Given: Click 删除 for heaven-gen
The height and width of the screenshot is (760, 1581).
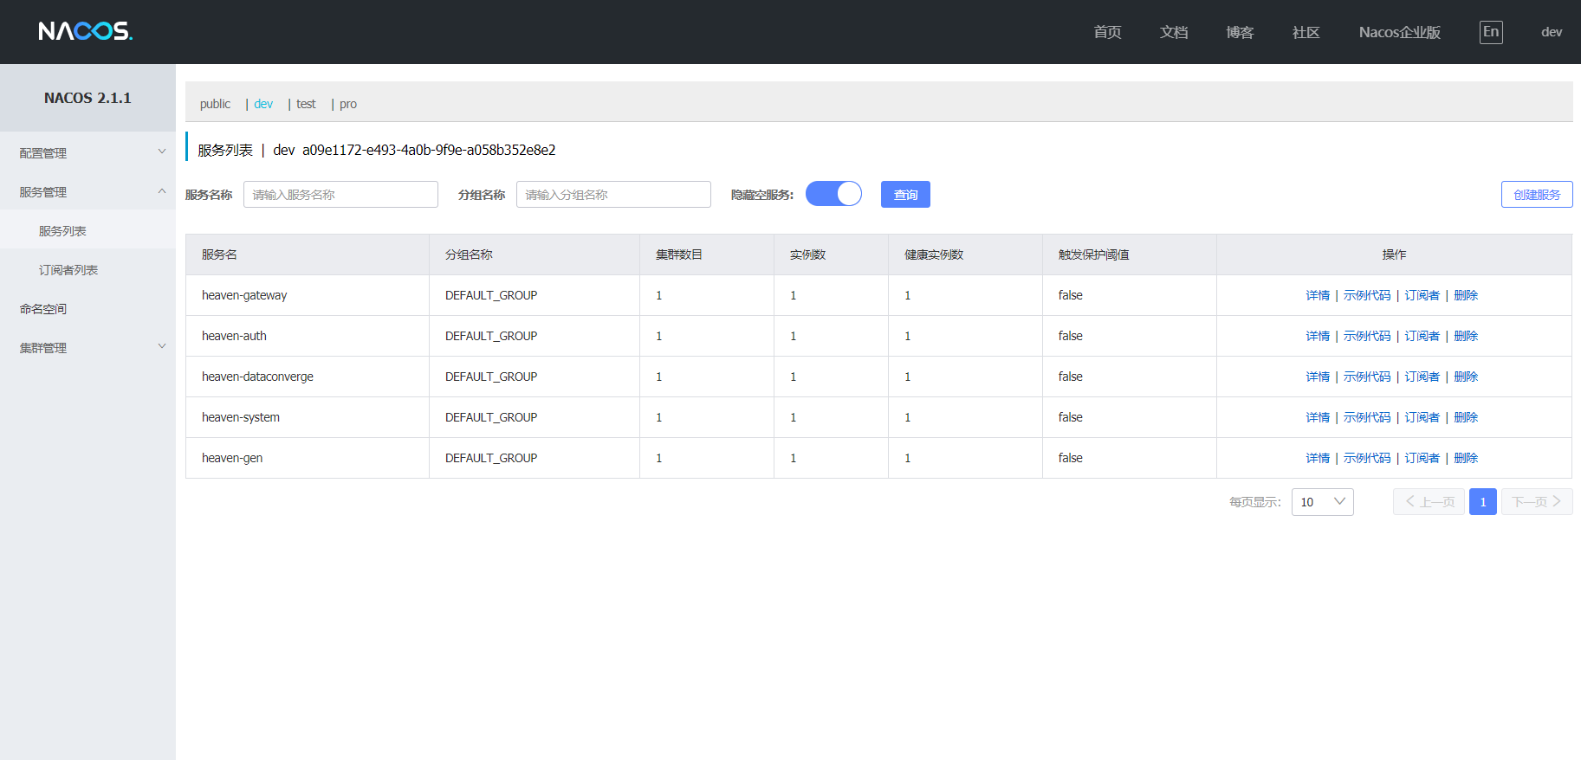Looking at the screenshot, I should [x=1466, y=458].
